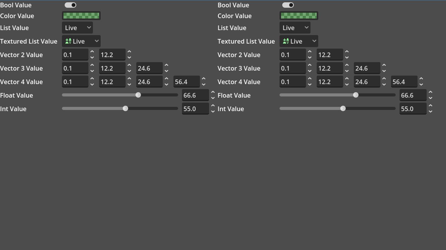Click the right Color Value label
Screen dimensions: 446x250
(235, 16)
